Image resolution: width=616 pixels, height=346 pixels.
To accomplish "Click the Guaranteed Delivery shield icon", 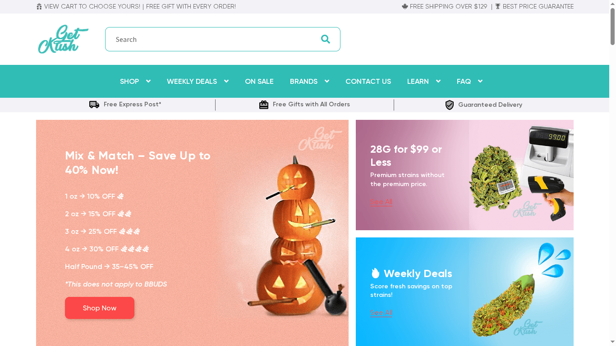I will point(450,105).
